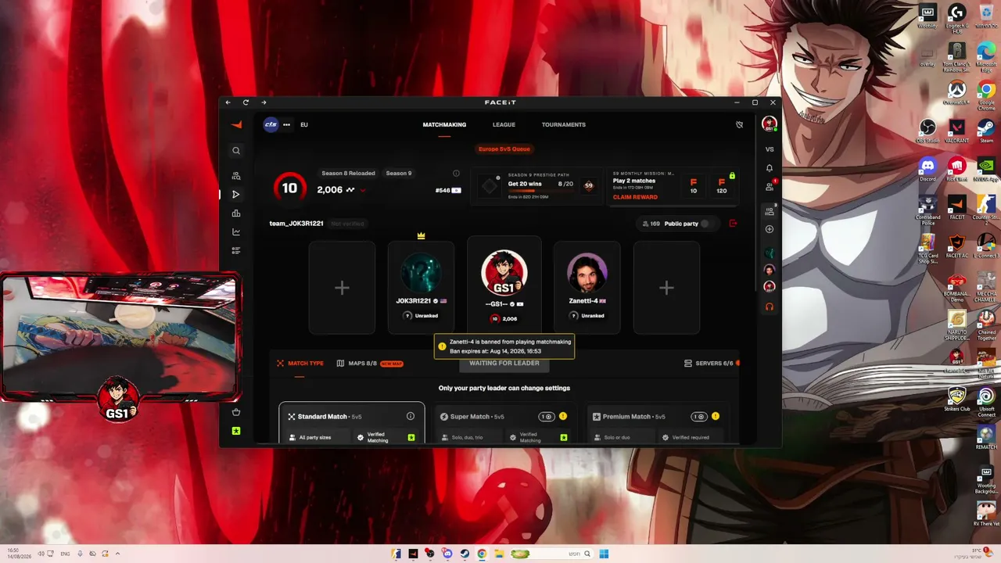The width and height of the screenshot is (1001, 563).
Task: Open the game selector three-dots menu
Action: [286, 124]
